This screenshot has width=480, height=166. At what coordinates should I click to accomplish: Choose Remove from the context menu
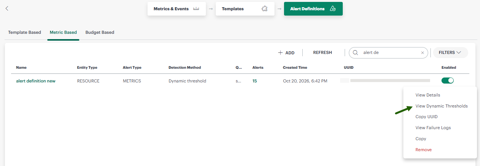click(x=424, y=150)
